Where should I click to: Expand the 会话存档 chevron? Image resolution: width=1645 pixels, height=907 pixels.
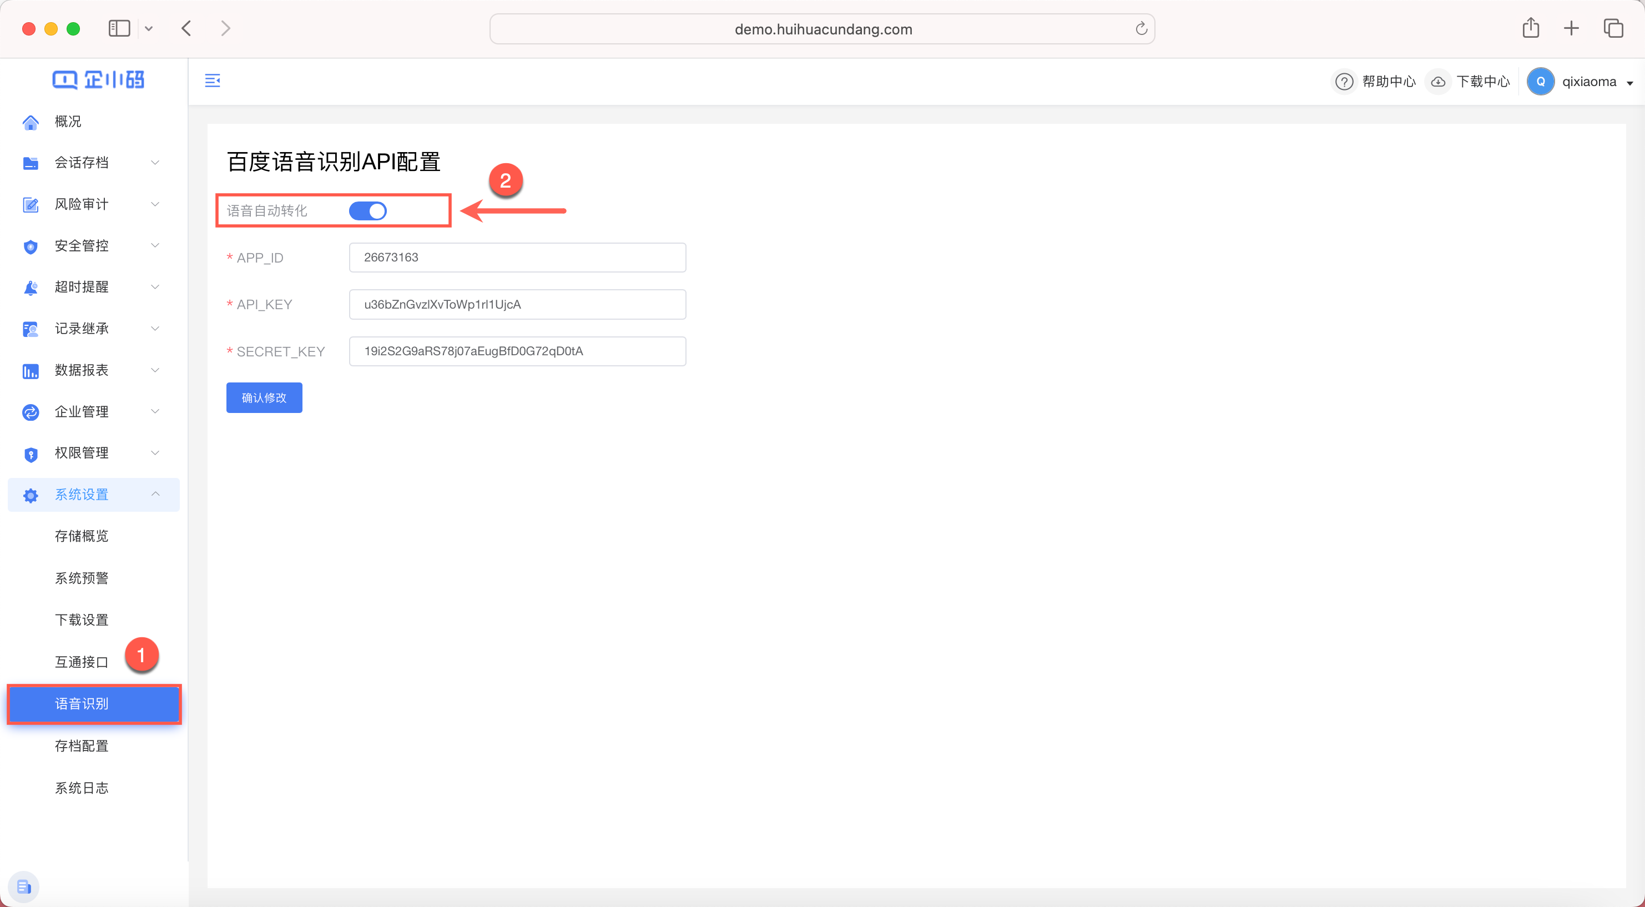[154, 162]
